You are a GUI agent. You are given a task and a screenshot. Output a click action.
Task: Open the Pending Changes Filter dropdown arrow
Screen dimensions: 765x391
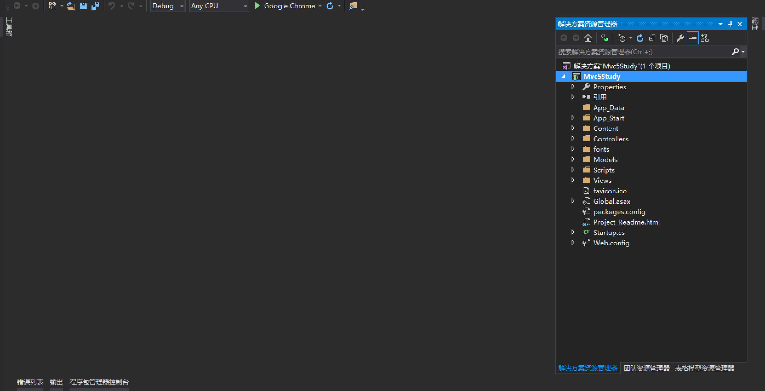tap(630, 38)
